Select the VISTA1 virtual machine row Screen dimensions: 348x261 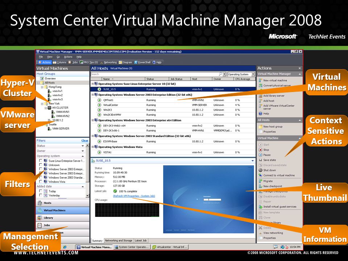point(173,153)
